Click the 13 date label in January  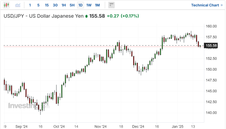193,127
